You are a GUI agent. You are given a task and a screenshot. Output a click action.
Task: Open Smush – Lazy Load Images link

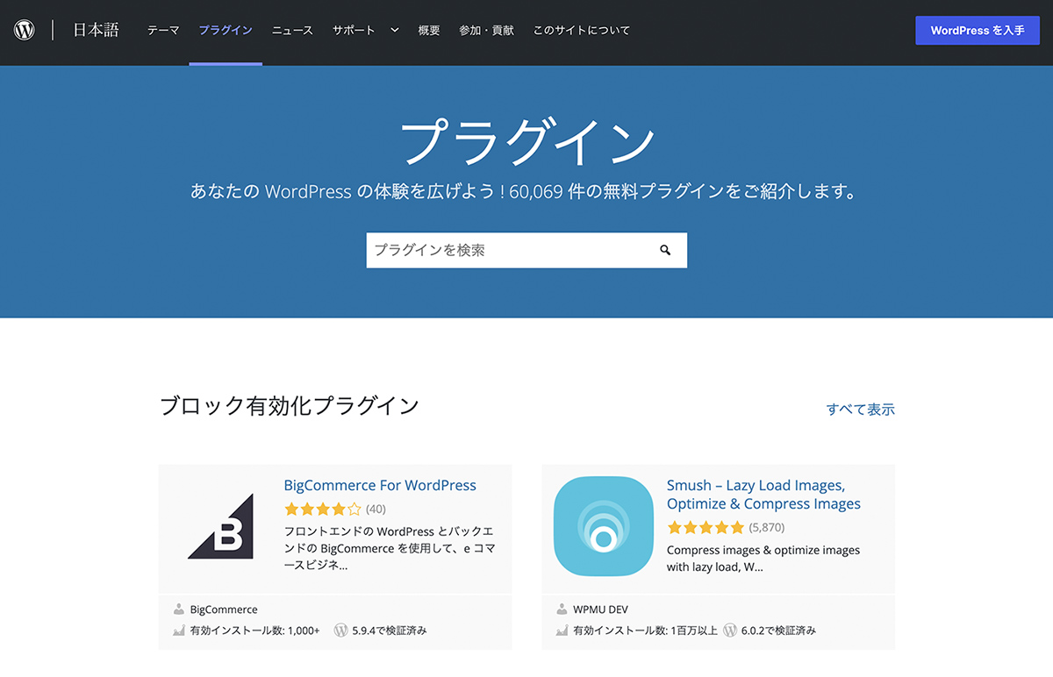(763, 495)
